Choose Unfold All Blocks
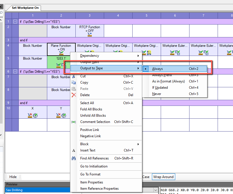Viewport: 233px width, 194px height. click(106, 116)
